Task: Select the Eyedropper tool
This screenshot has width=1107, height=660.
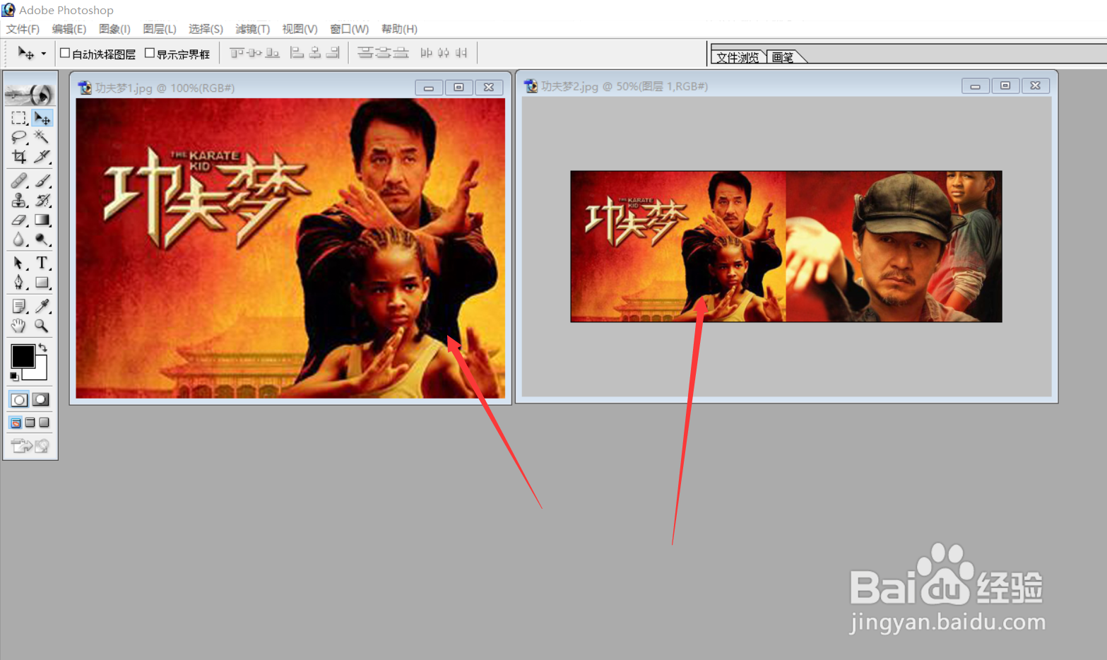Action: (42, 307)
